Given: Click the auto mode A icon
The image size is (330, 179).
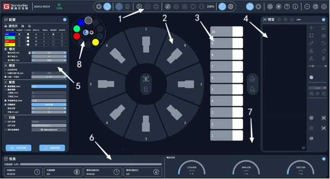Looking at the screenshot, I should [x=230, y=7].
